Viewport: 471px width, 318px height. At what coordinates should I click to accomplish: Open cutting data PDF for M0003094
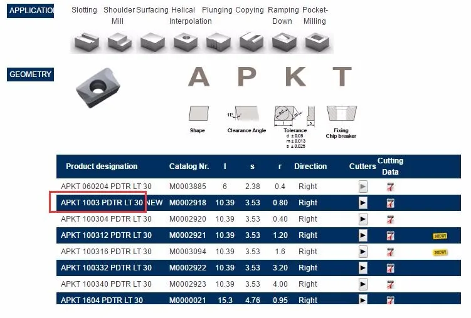[x=390, y=252]
